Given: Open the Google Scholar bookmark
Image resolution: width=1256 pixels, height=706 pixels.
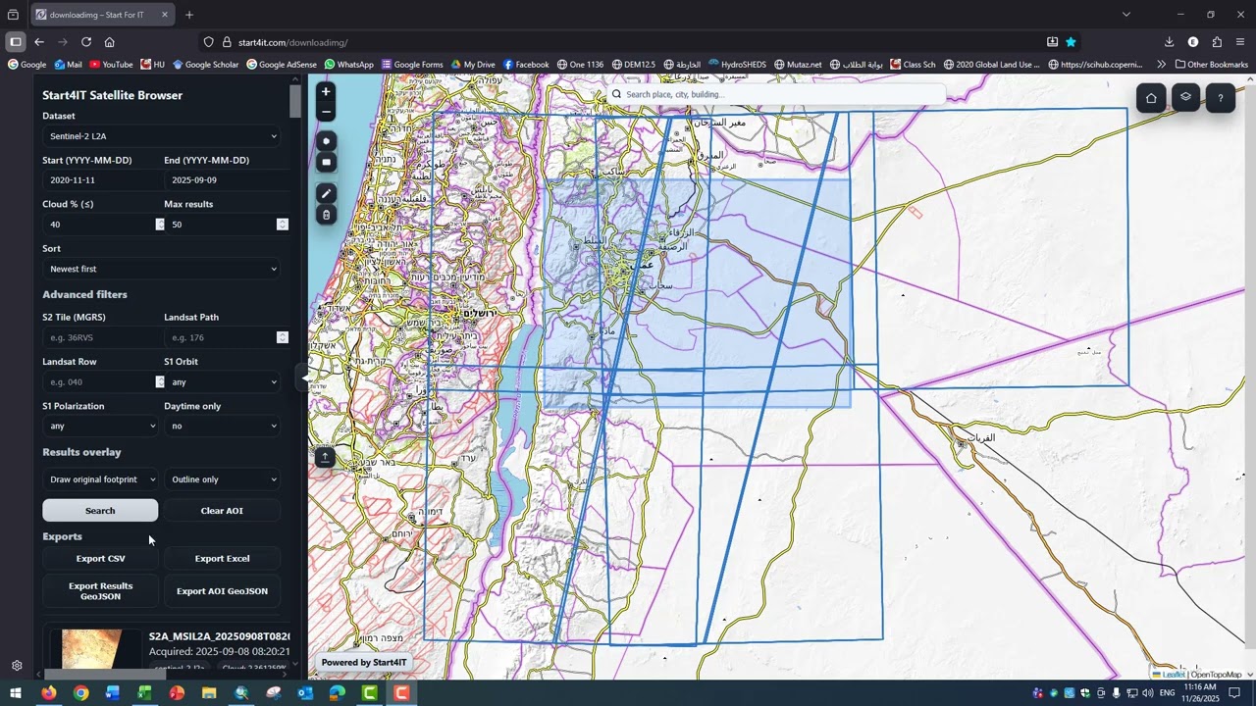Looking at the screenshot, I should click(x=206, y=65).
